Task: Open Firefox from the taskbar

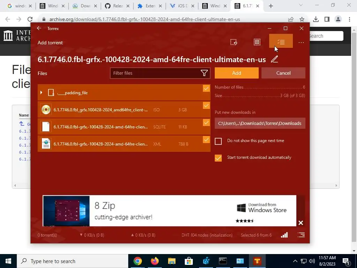Action: tap(154, 261)
